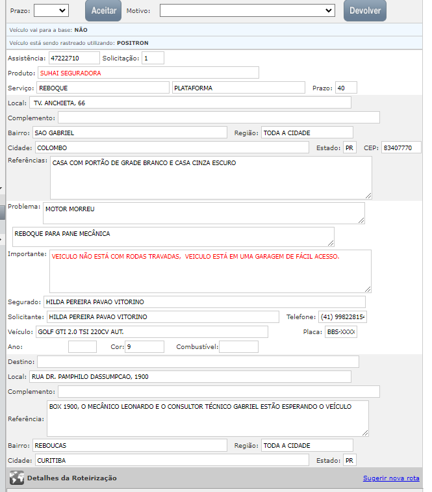The image size is (432, 492).
Task: Click the PLATAFORMA service type field
Action: (238, 88)
